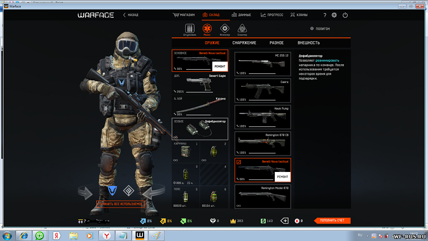Select the Remington Model 870 shotgun
This screenshot has width=428, height=241.
[263, 197]
